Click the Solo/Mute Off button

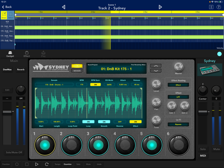tap(14, 153)
